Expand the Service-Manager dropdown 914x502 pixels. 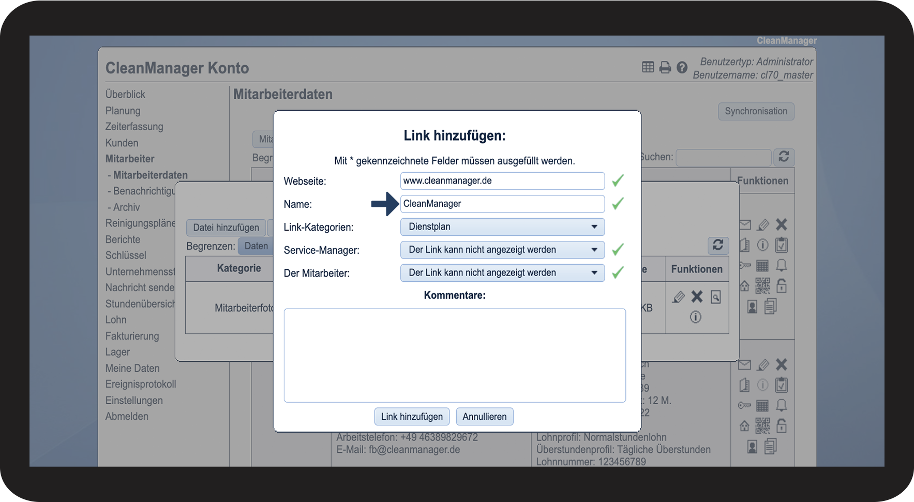click(x=502, y=250)
